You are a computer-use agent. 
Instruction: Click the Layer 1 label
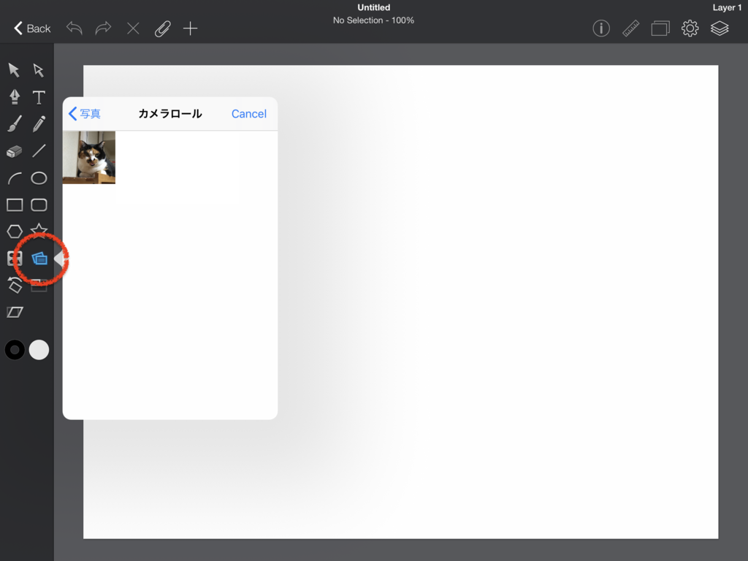(727, 7)
